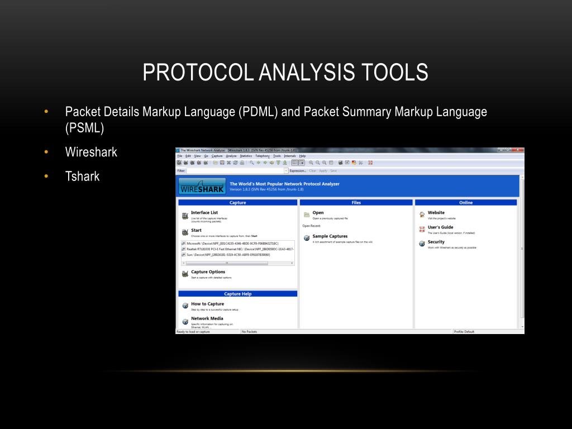Click the interface list horizontal scrollbar
572x429 pixels.
click(238, 263)
